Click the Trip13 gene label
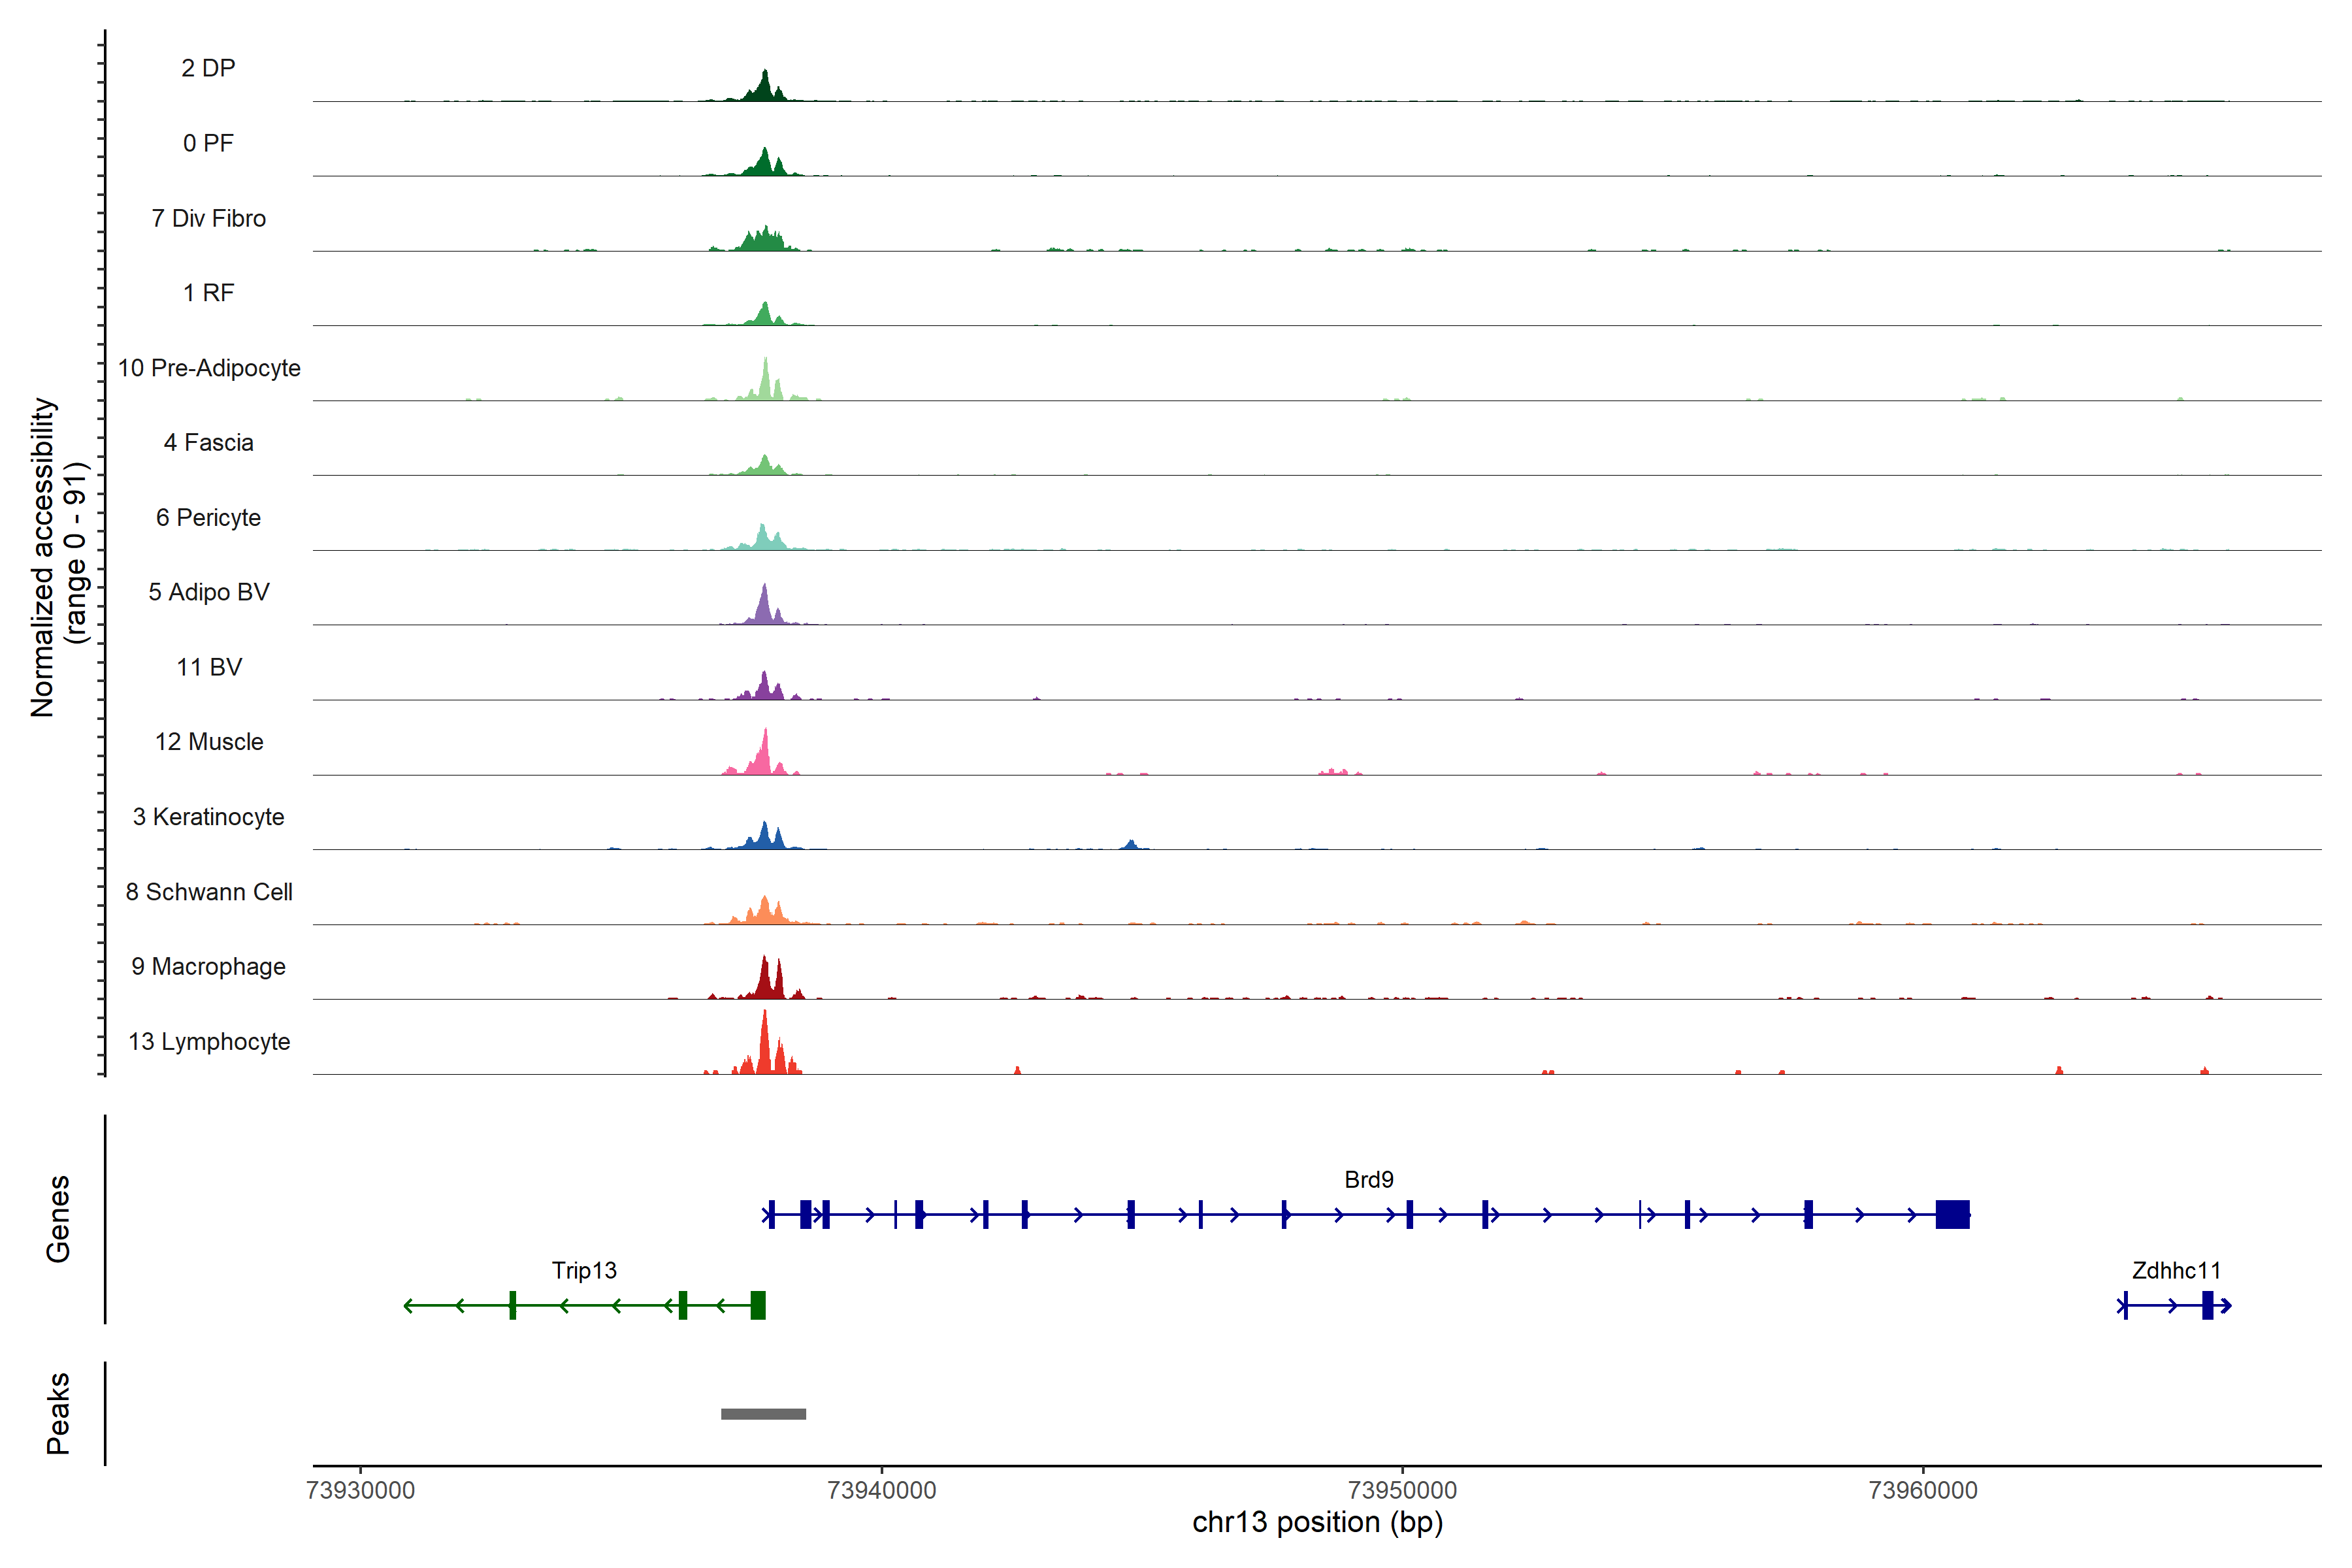 point(584,1270)
